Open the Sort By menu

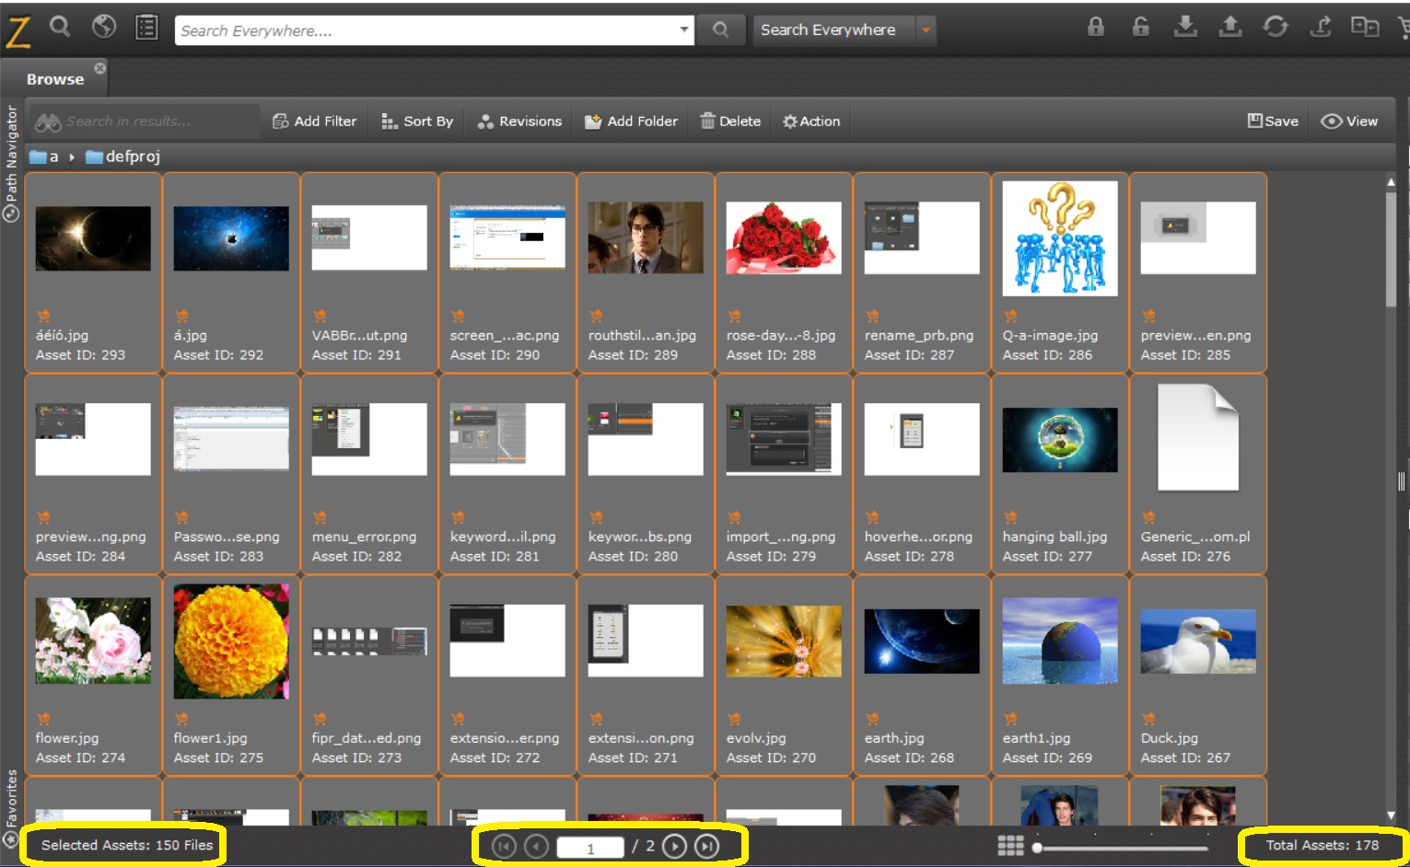[x=417, y=121]
